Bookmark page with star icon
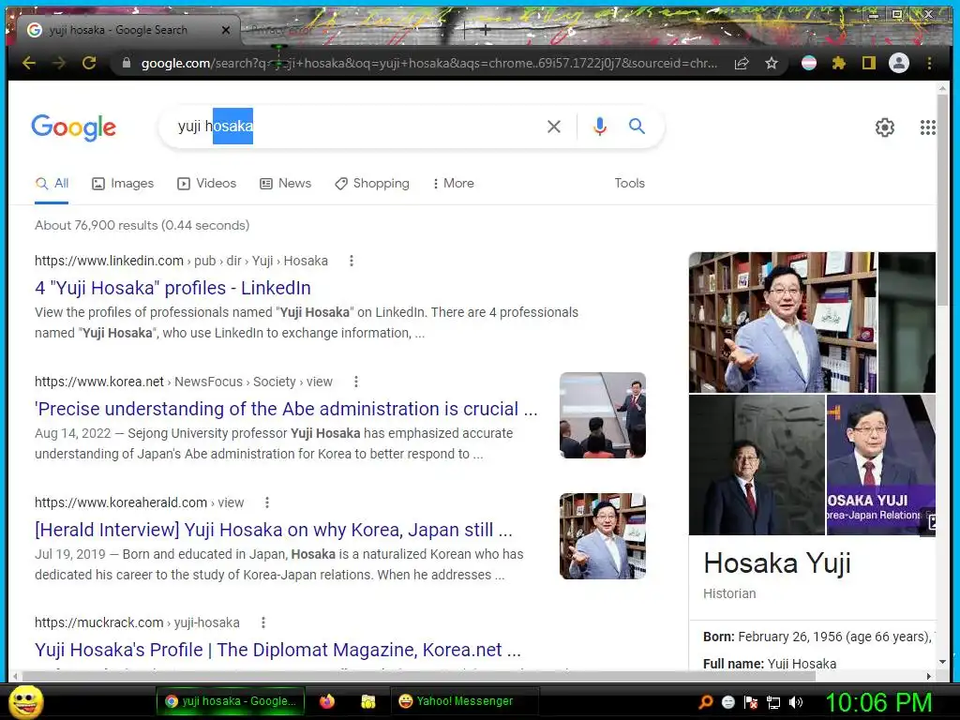The width and height of the screenshot is (960, 720). pos(772,63)
